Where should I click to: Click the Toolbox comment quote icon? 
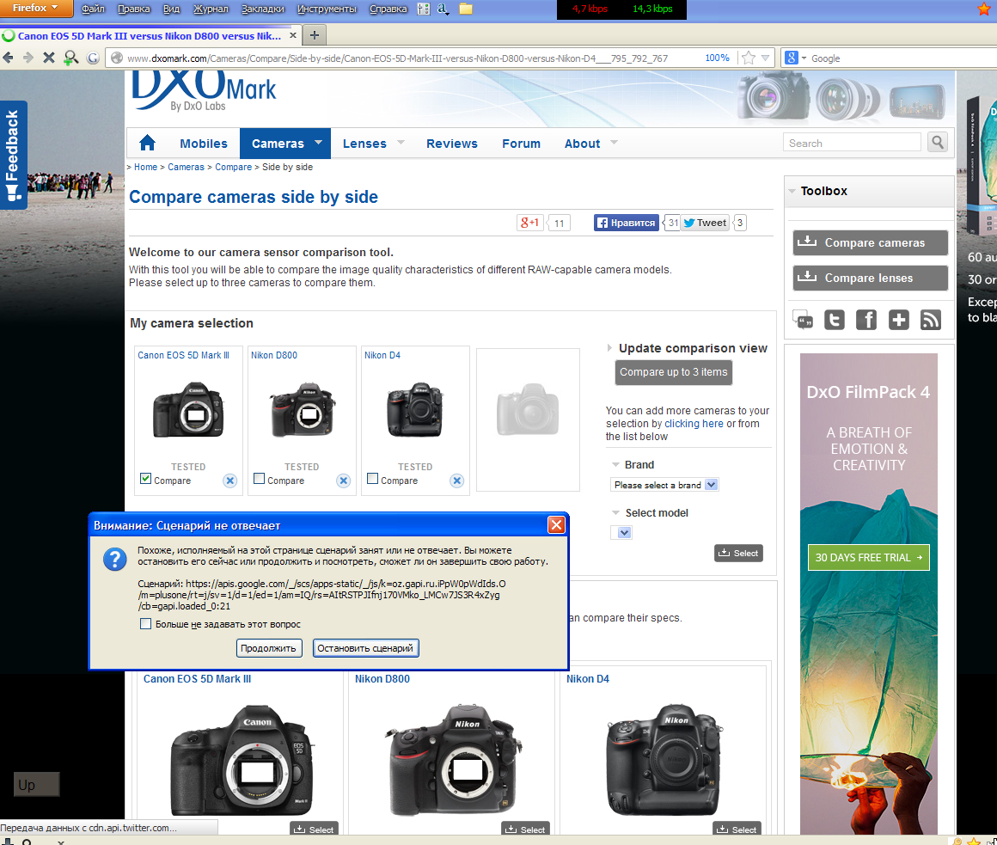click(803, 319)
